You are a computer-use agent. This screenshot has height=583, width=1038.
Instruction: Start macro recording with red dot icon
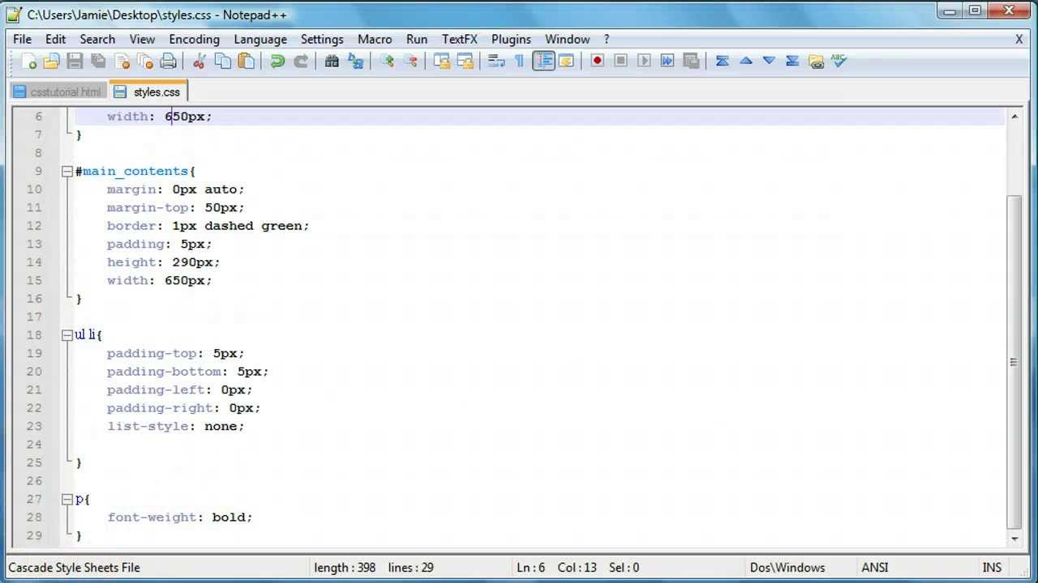coord(597,62)
